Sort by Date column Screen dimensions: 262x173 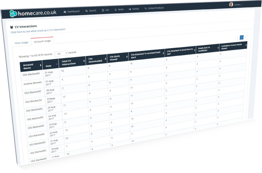click(x=51, y=64)
